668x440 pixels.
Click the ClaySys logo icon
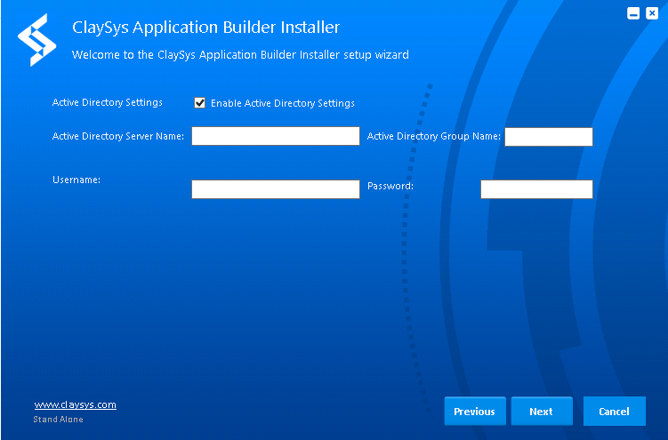pos(37,40)
